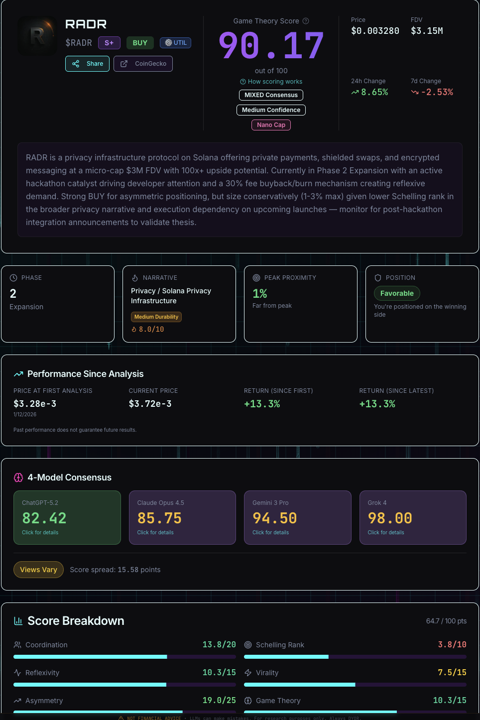Click the gear icon inside the UTIL badge

coord(168,43)
